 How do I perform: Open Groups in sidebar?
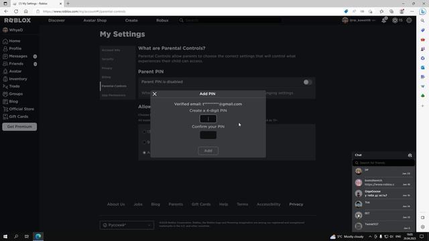click(13, 94)
